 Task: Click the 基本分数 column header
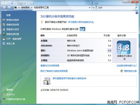(x=122, y=36)
